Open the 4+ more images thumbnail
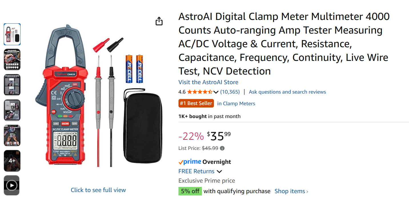The height and width of the screenshot is (198, 409). [x=12, y=161]
